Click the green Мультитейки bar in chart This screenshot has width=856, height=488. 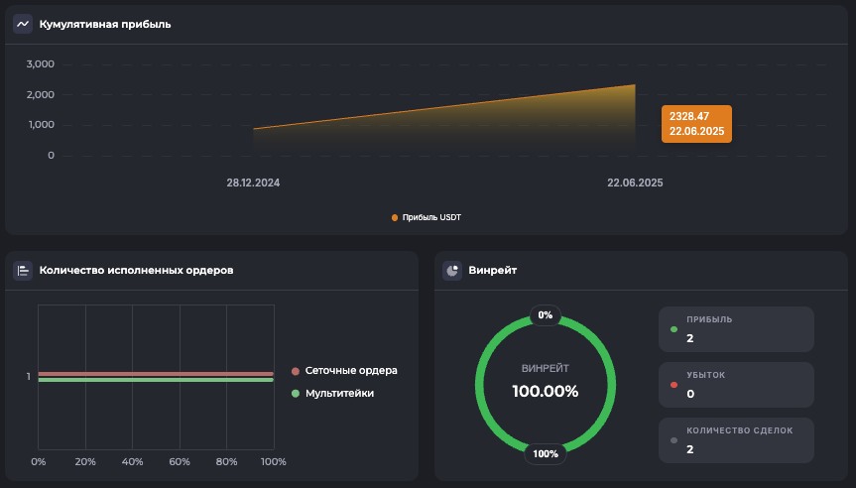155,380
